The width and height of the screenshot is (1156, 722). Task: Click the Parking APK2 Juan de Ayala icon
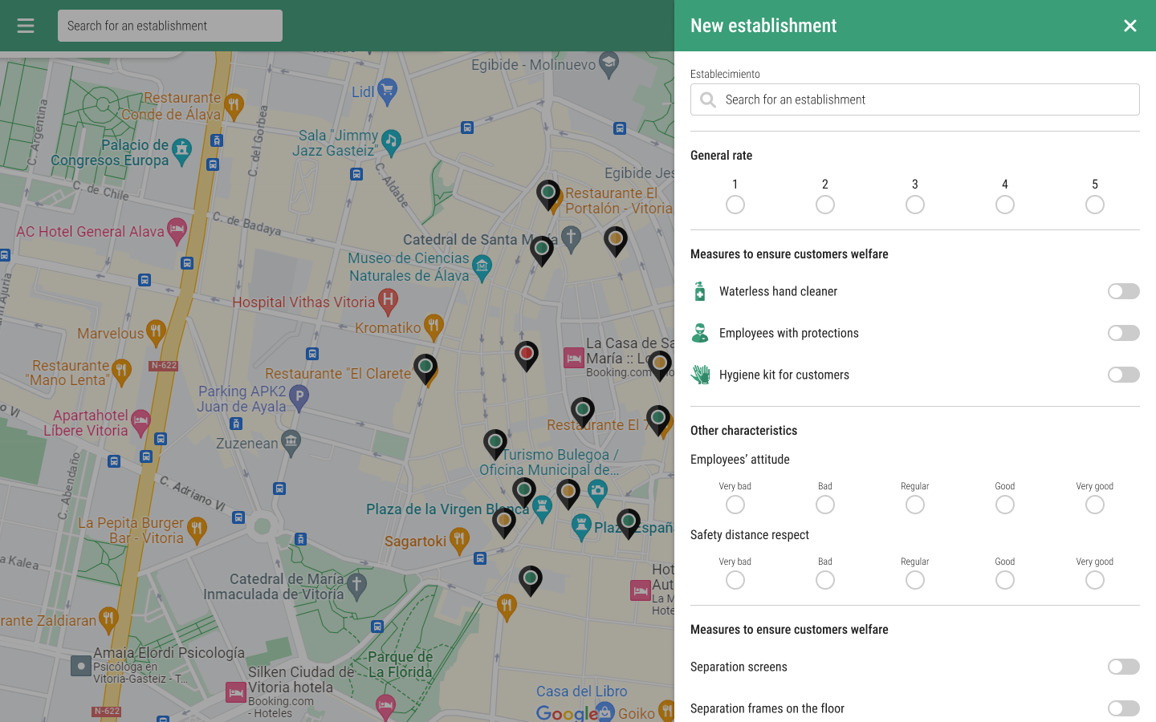pyautogui.click(x=299, y=398)
